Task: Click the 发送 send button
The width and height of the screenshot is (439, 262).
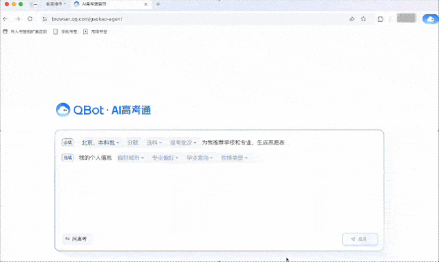Action: point(360,239)
